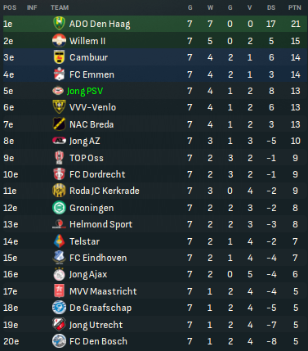Screen dimensions: 308x351
Task: Select the Cambuur team badge
Action: pyautogui.click(x=59, y=57)
